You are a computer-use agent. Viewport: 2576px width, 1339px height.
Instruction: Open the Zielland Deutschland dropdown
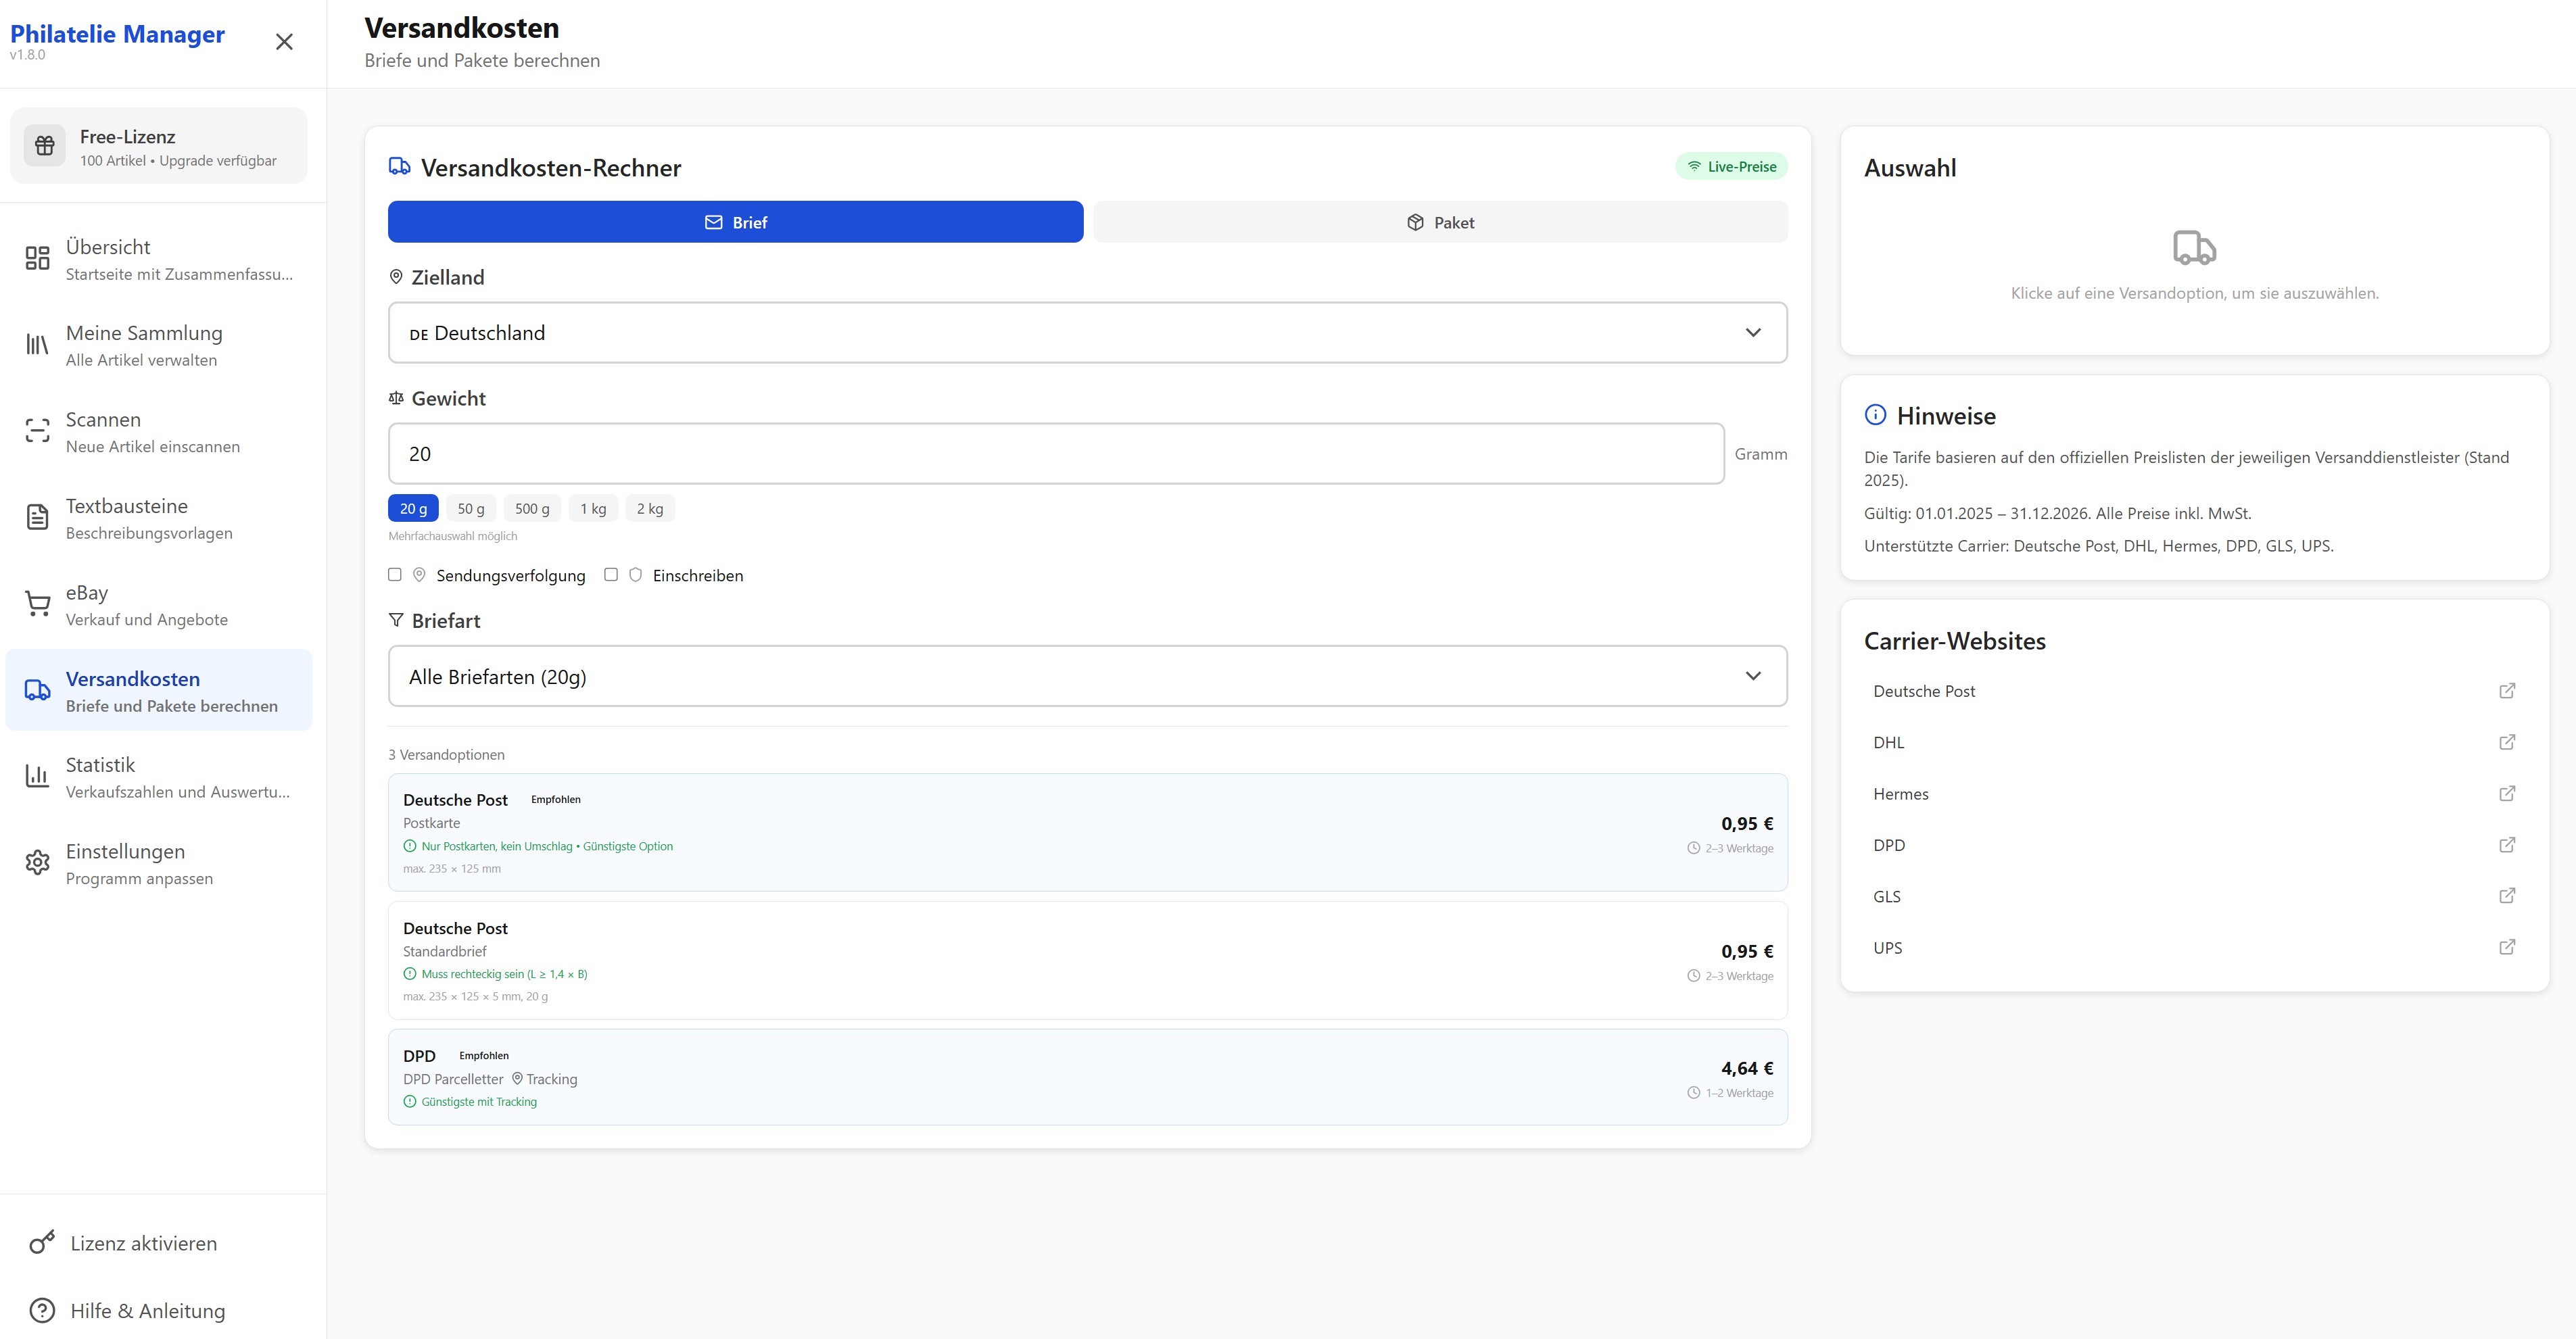(x=1087, y=333)
